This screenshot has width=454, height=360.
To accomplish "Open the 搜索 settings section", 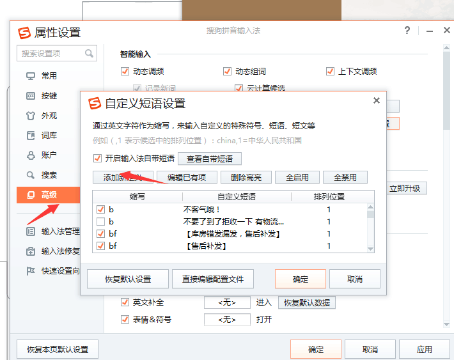I will coord(49,175).
